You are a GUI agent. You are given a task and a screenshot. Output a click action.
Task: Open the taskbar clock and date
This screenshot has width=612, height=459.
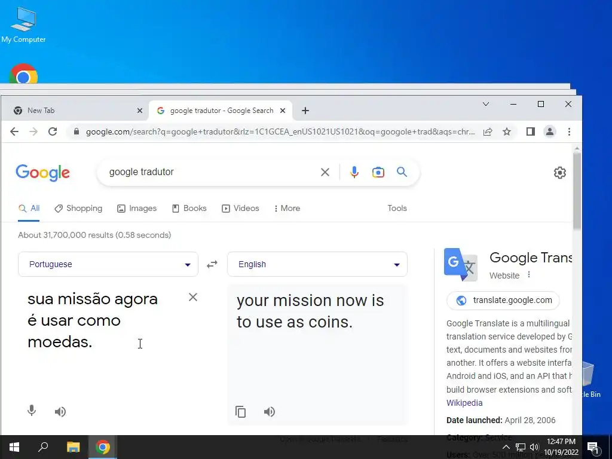[561, 447]
